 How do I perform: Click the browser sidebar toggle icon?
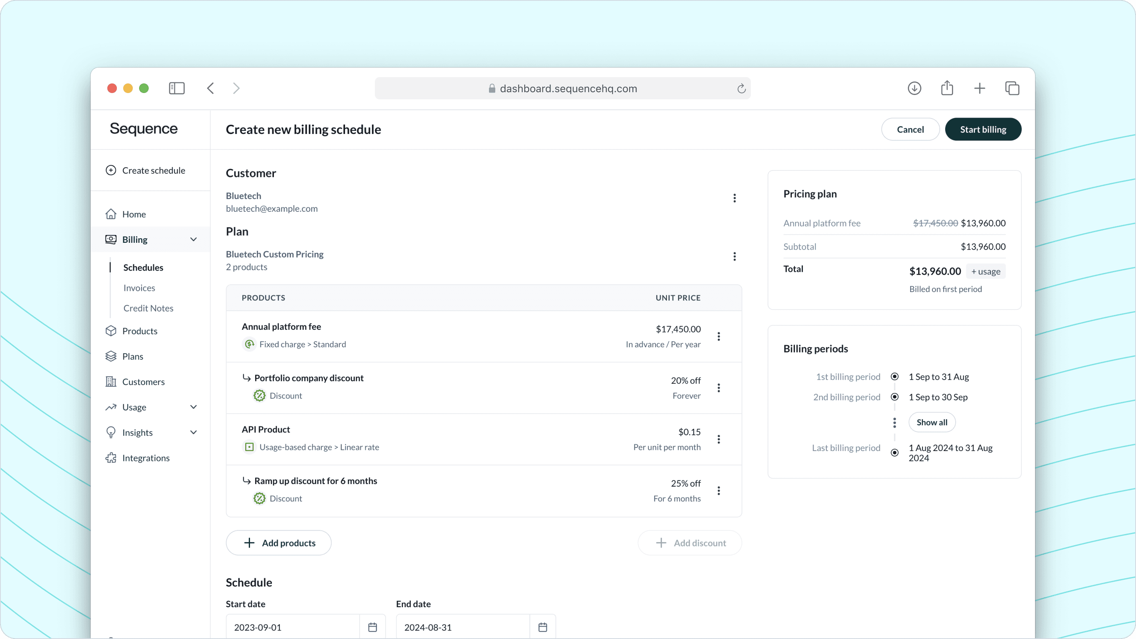(x=176, y=88)
